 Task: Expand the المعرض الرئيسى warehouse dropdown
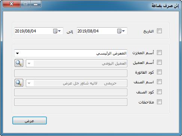coord(18,53)
